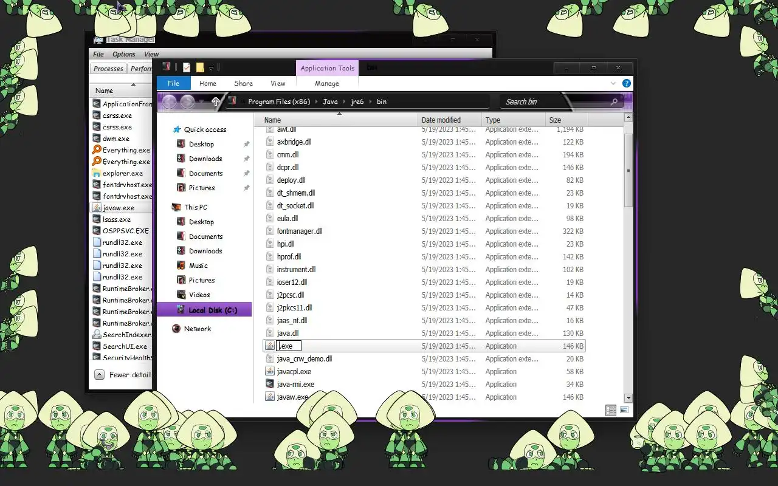Sort by the Date modified column header

pyautogui.click(x=450, y=120)
